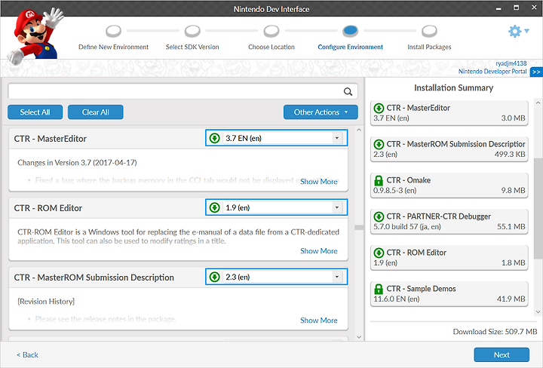The width and height of the screenshot is (543, 368).
Task: Select the Configure Environment step
Action: [x=350, y=38]
